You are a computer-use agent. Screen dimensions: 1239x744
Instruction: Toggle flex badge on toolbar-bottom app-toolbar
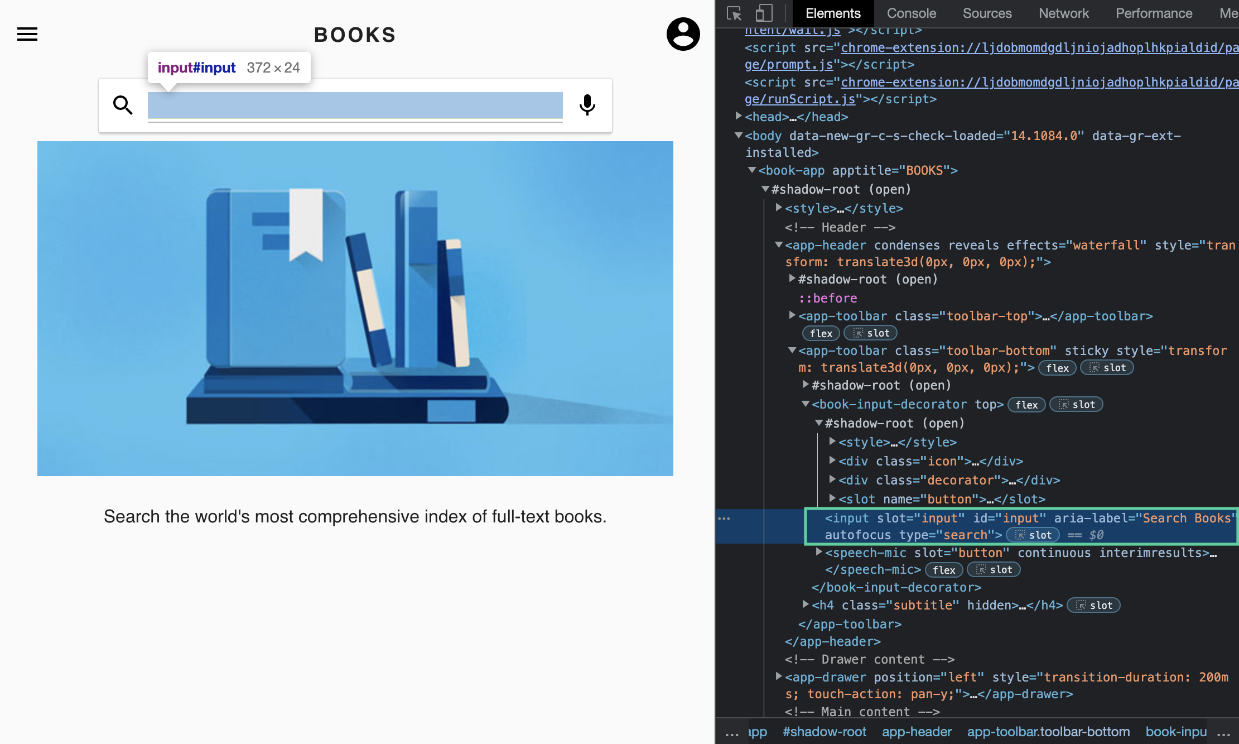point(1057,368)
